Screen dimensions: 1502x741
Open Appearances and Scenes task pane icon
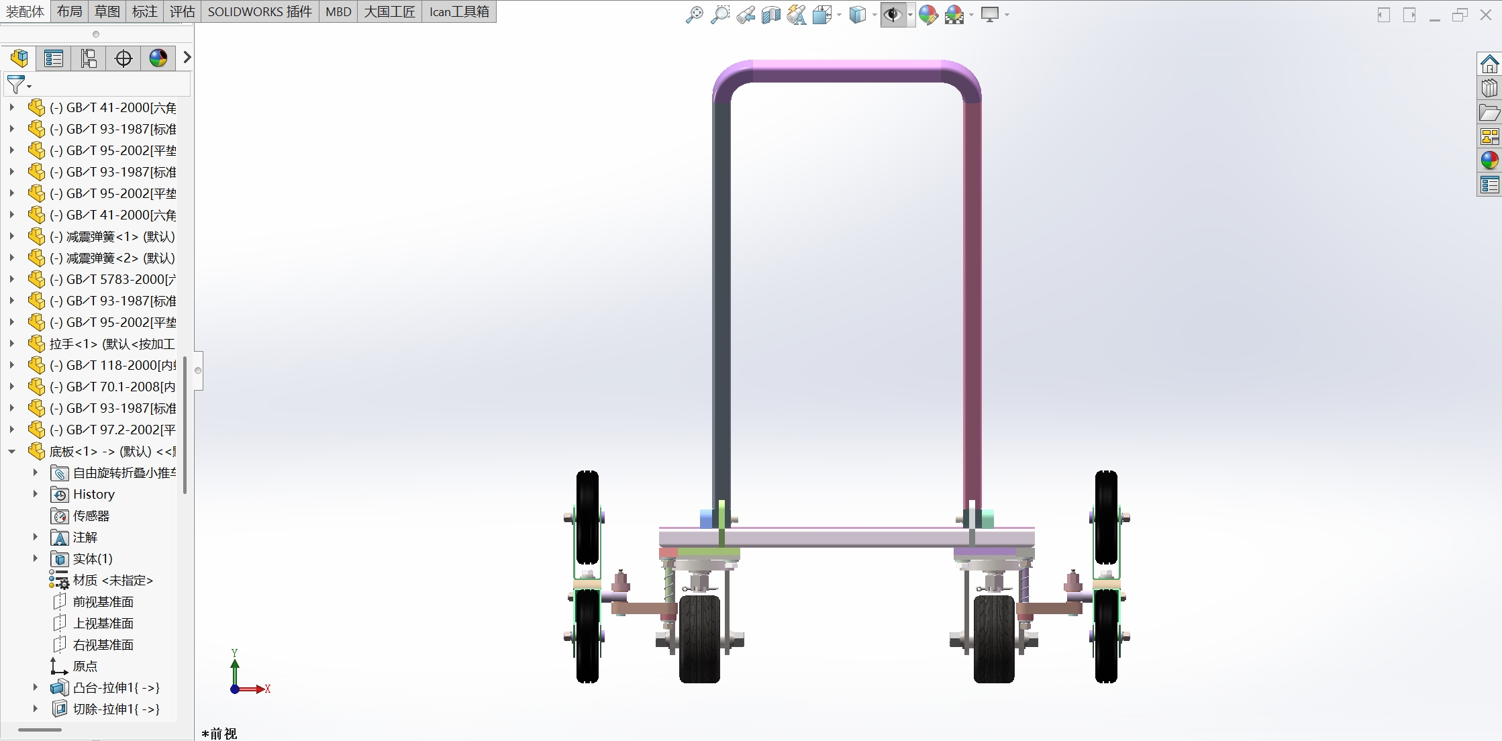(x=1489, y=160)
